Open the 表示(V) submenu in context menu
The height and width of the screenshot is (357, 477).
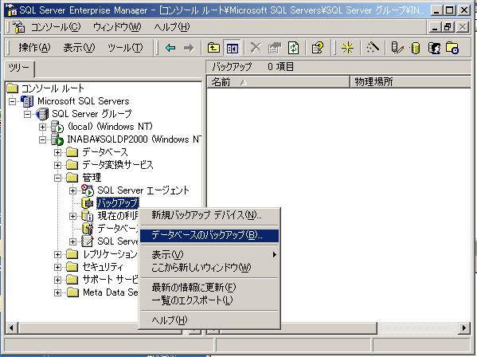pyautogui.click(x=209, y=255)
